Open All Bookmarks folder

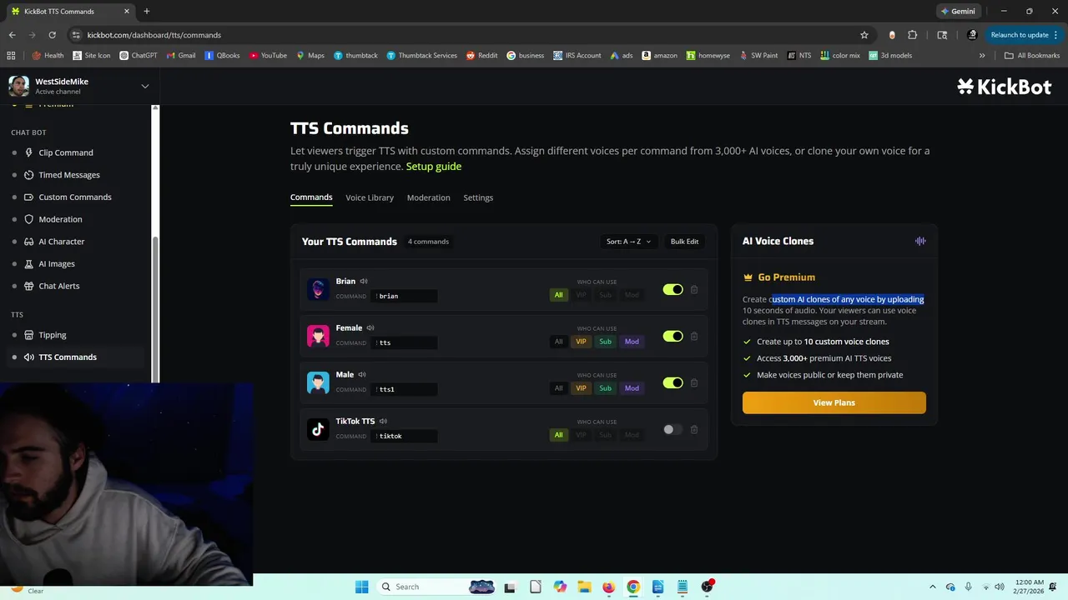(x=1032, y=56)
